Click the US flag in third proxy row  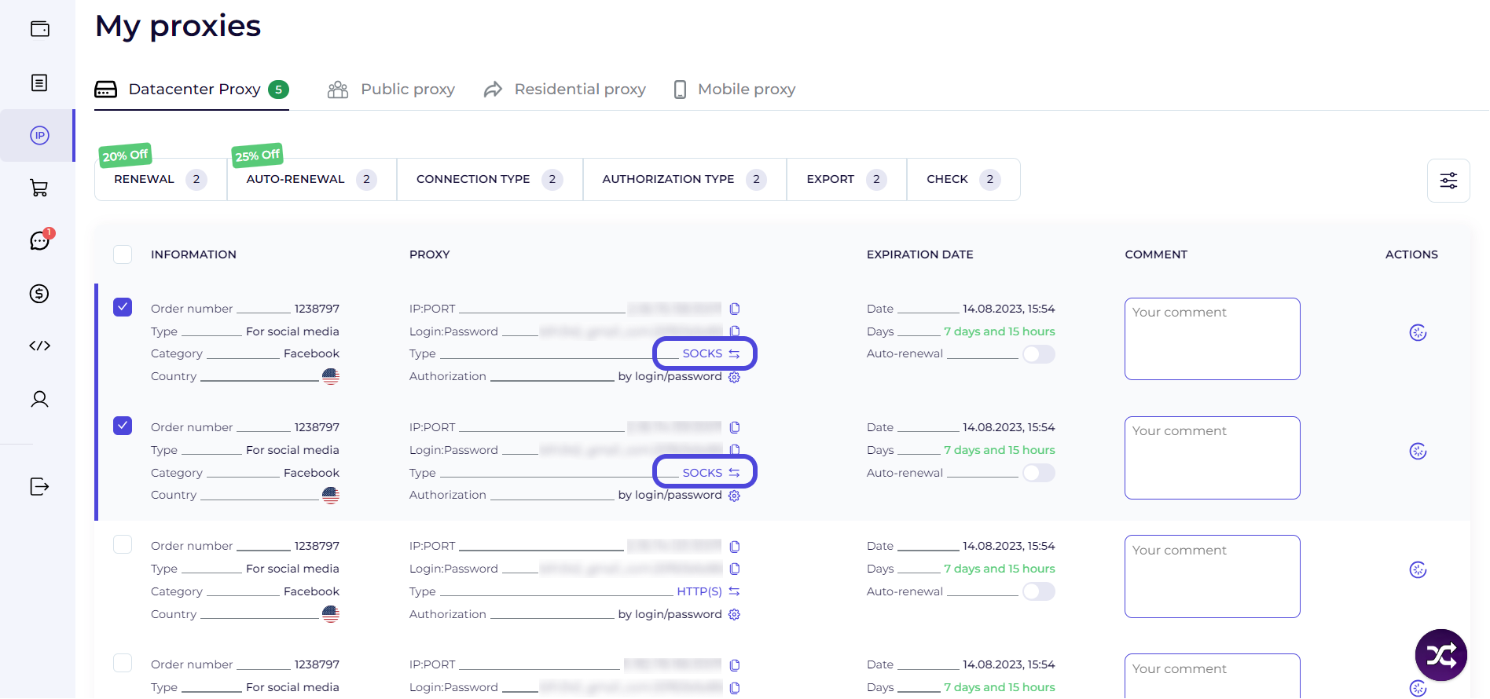click(331, 614)
